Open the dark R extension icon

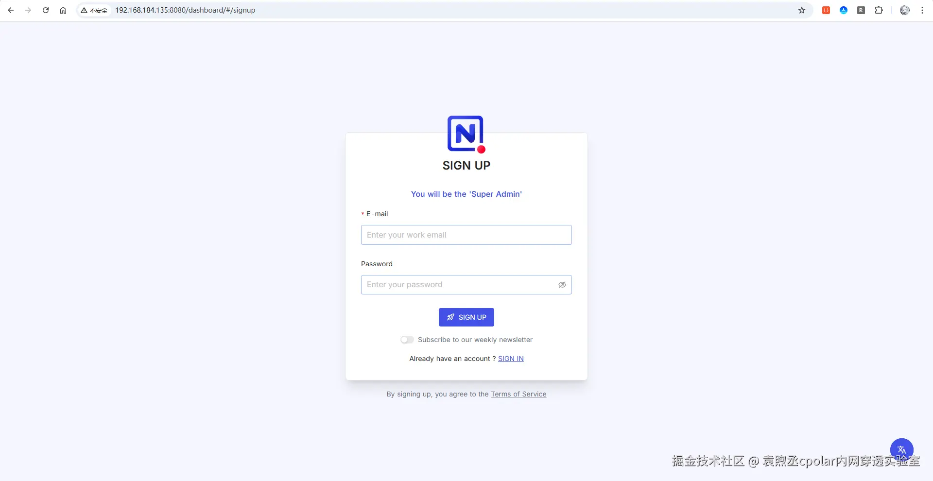pyautogui.click(x=861, y=10)
